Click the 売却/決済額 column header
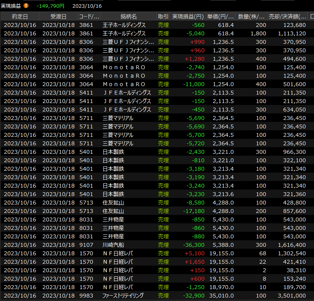Screen dimensions: 314x301 click(288, 17)
